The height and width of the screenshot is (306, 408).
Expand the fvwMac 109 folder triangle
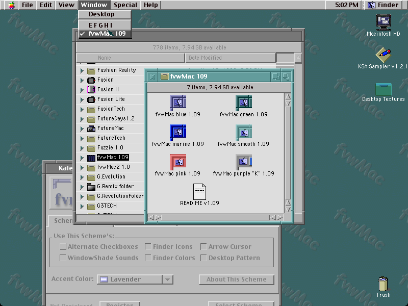(x=82, y=158)
